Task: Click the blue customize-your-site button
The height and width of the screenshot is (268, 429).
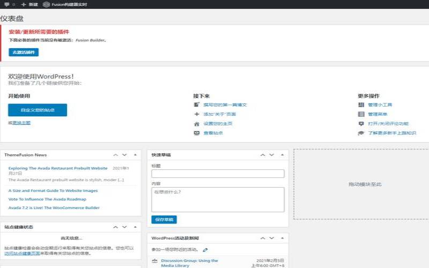Action: [38, 110]
